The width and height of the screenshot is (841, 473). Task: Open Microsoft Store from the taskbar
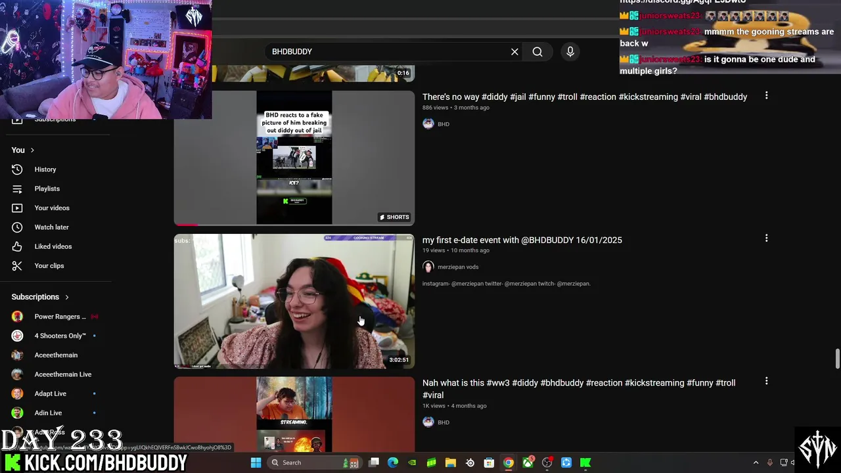[x=489, y=462]
